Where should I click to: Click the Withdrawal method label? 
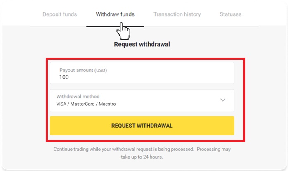[78, 97]
